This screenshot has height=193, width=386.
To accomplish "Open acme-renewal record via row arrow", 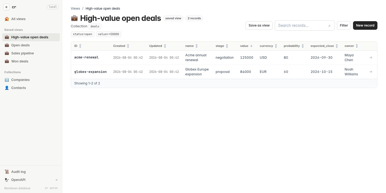I will point(371,58).
